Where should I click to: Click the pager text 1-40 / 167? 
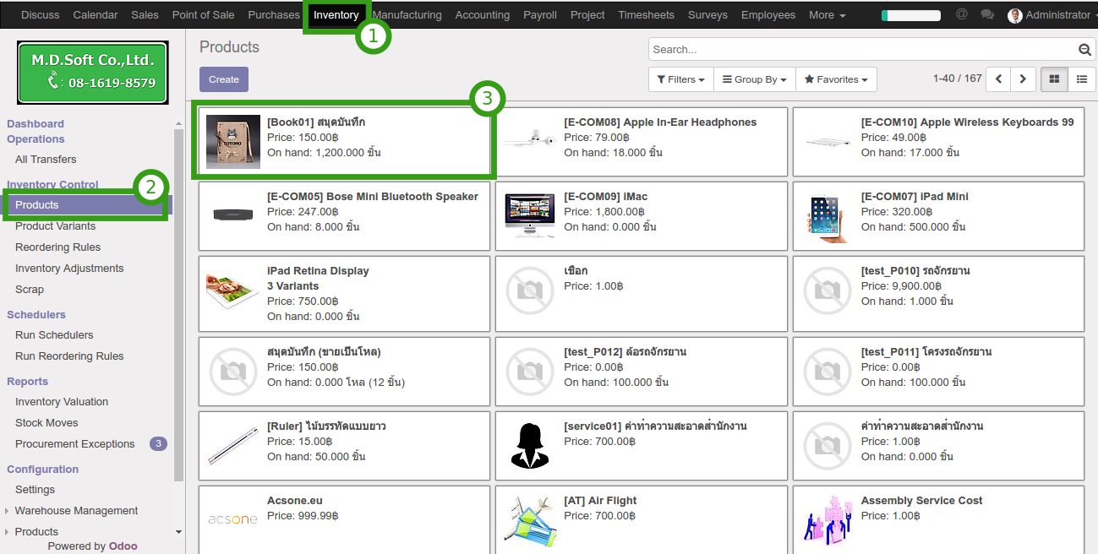(958, 79)
